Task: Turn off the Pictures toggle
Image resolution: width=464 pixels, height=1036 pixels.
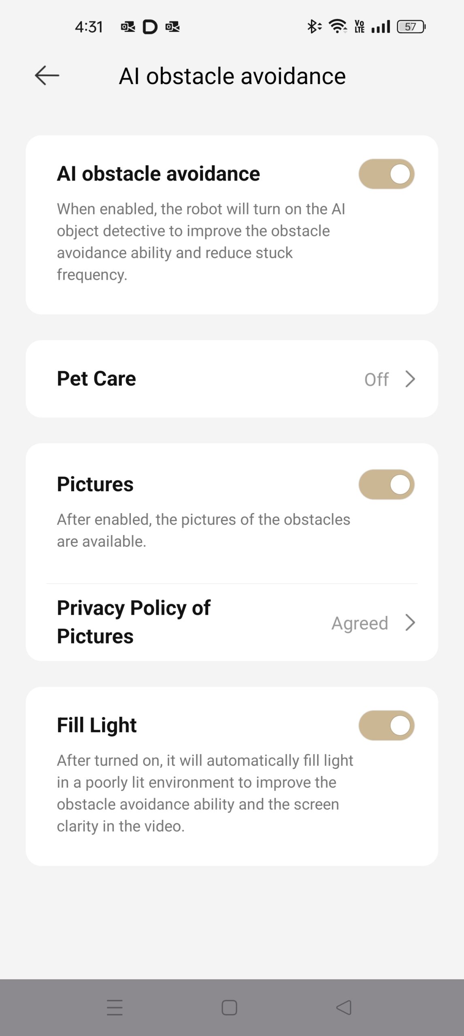Action: pos(386,484)
